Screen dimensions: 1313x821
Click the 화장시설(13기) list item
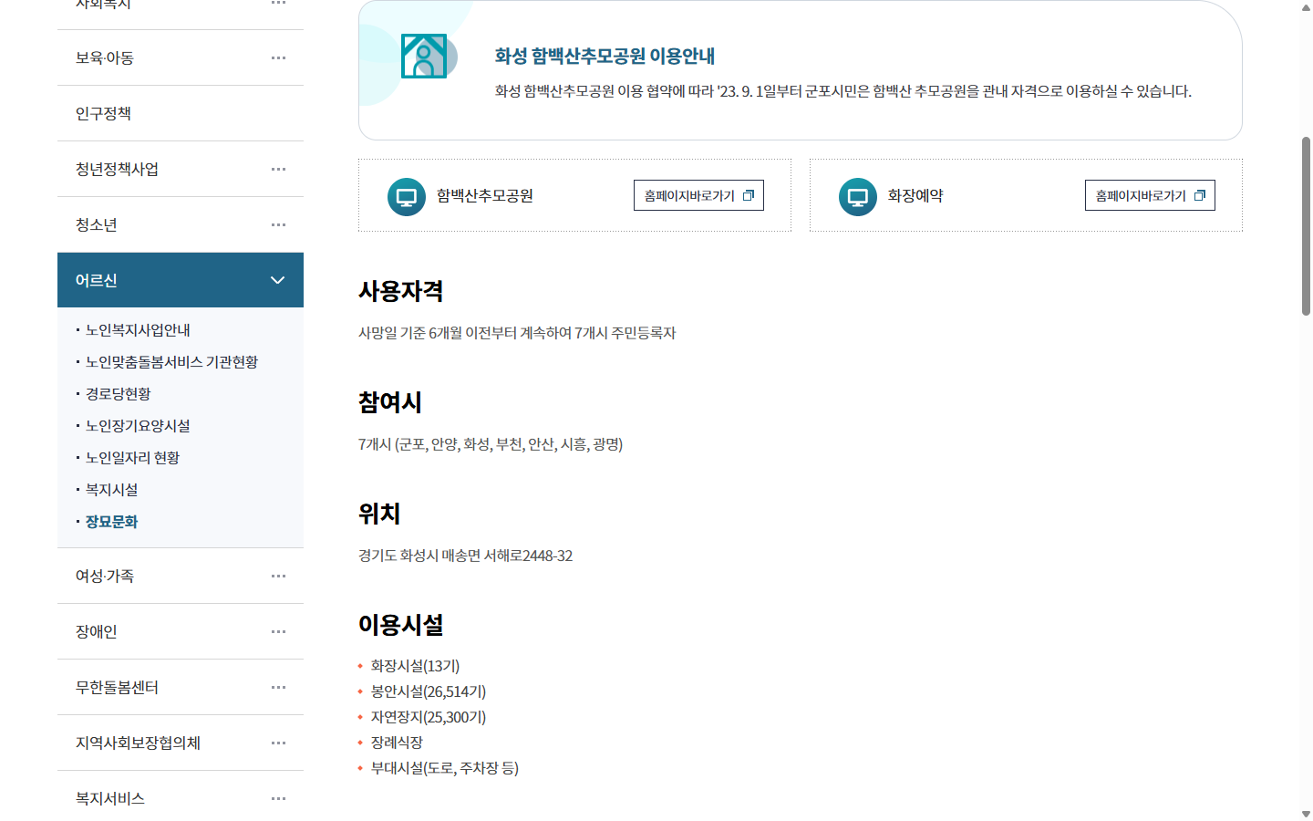click(415, 666)
